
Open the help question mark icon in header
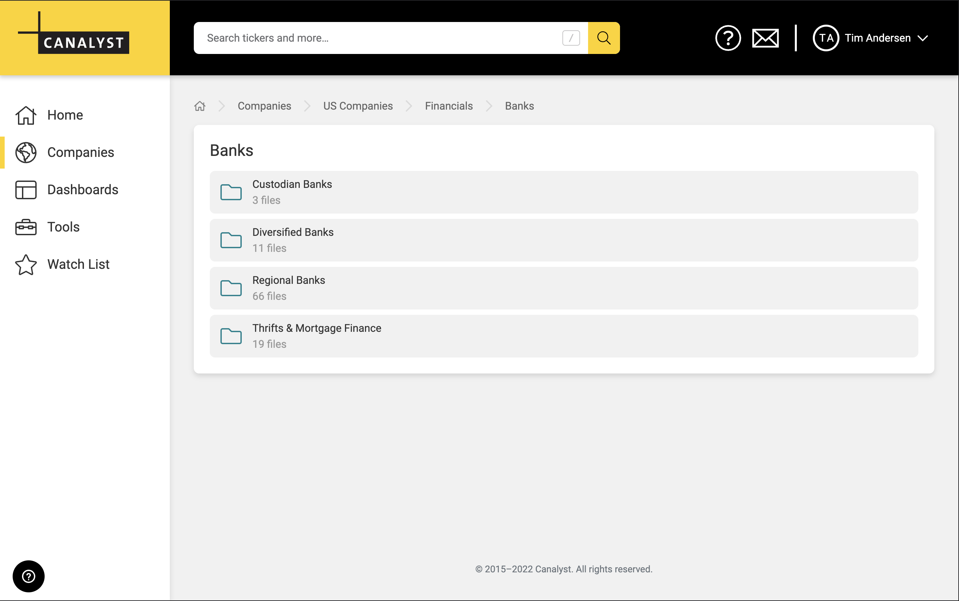[x=728, y=38]
